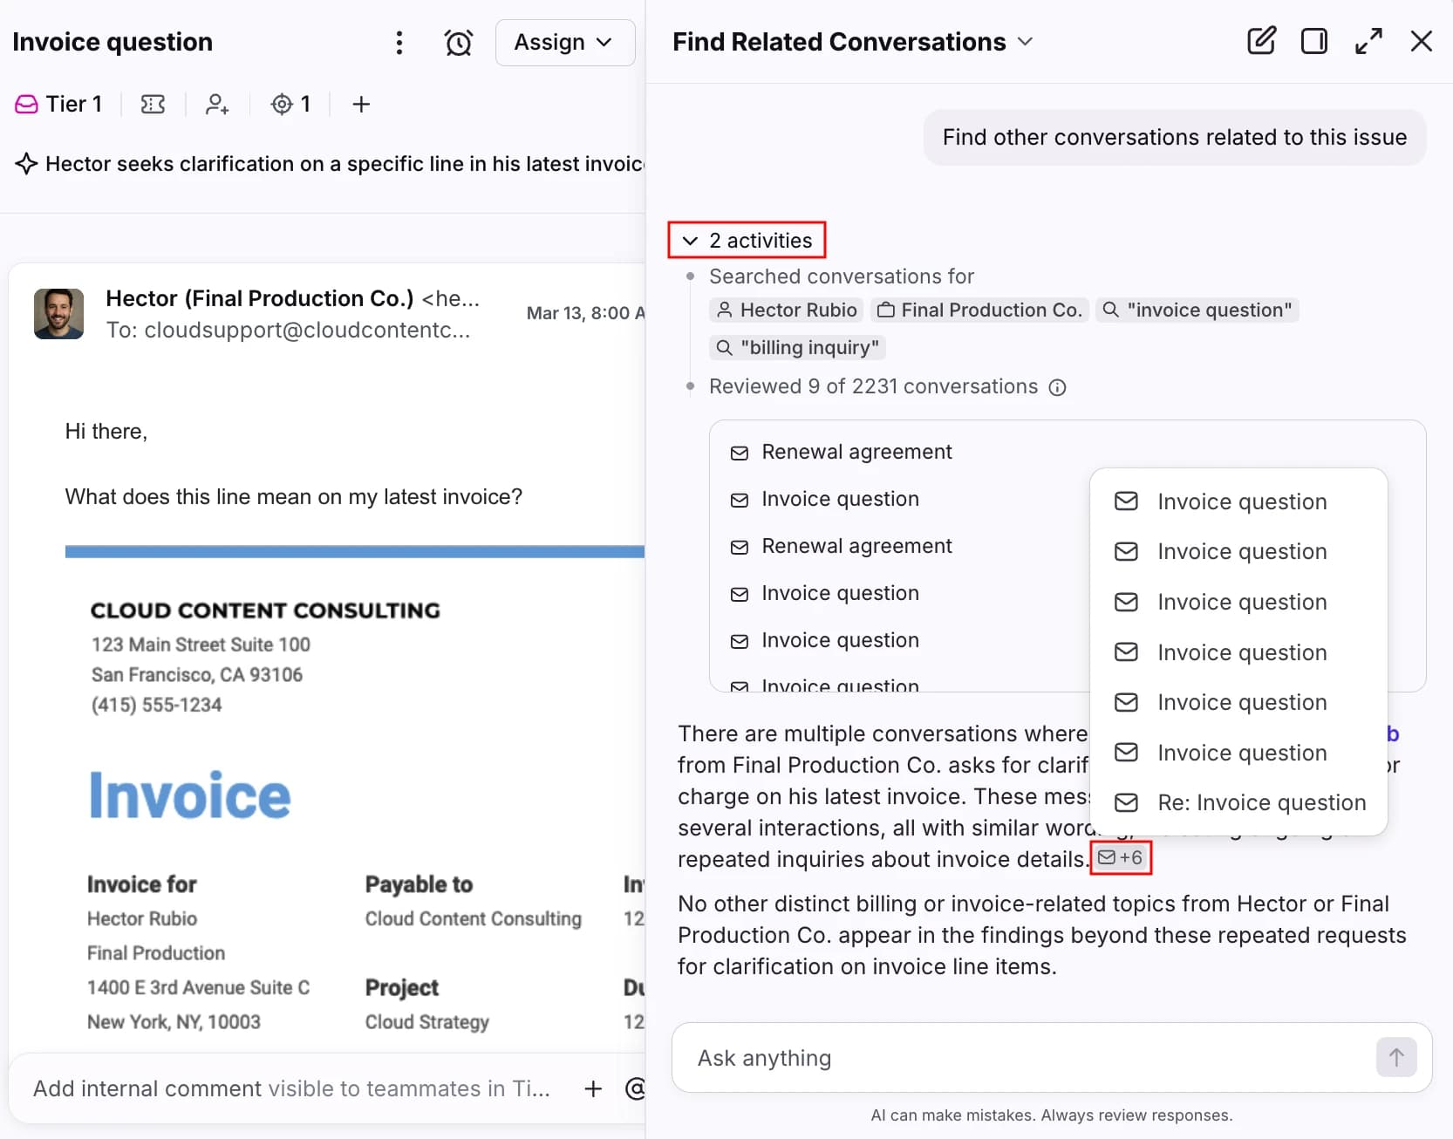Click the snooze alarm clock icon

tap(458, 43)
